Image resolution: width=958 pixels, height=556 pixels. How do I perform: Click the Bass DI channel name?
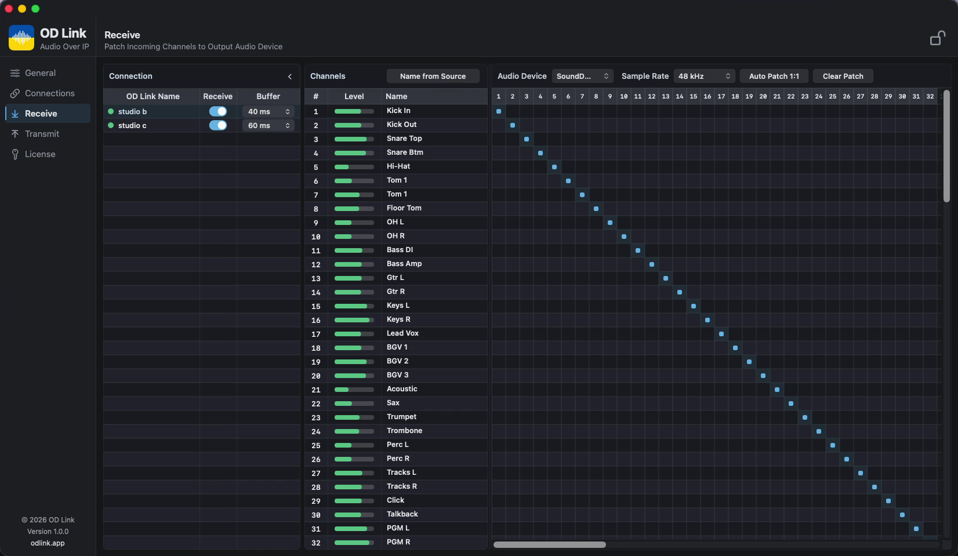coord(400,250)
